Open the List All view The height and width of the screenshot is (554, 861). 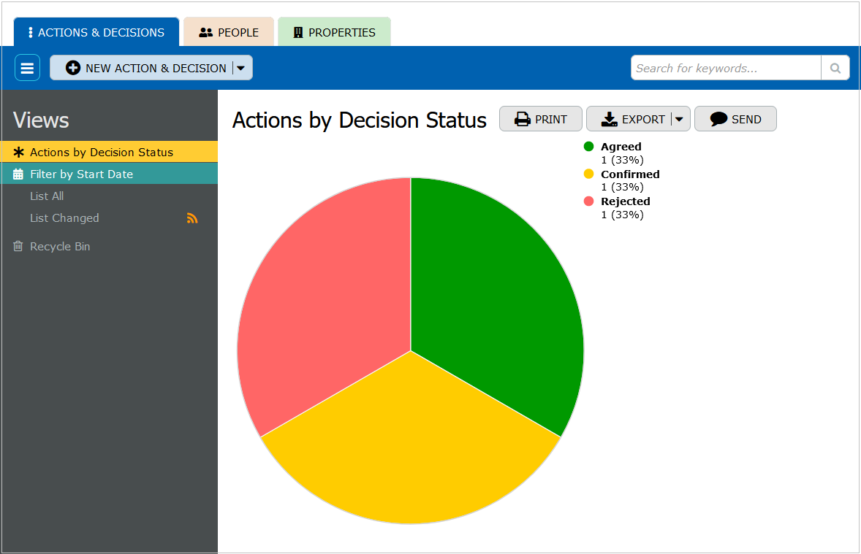47,196
